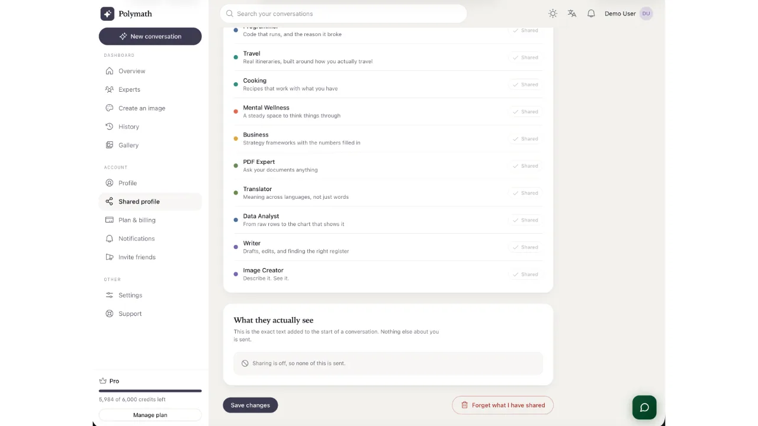The width and height of the screenshot is (758, 426).
Task: Start a New conversation
Action: coord(150,36)
